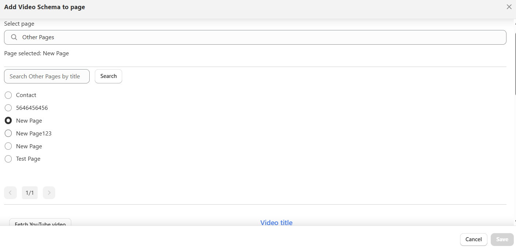Click the Page selected: New Page label

tap(36, 53)
